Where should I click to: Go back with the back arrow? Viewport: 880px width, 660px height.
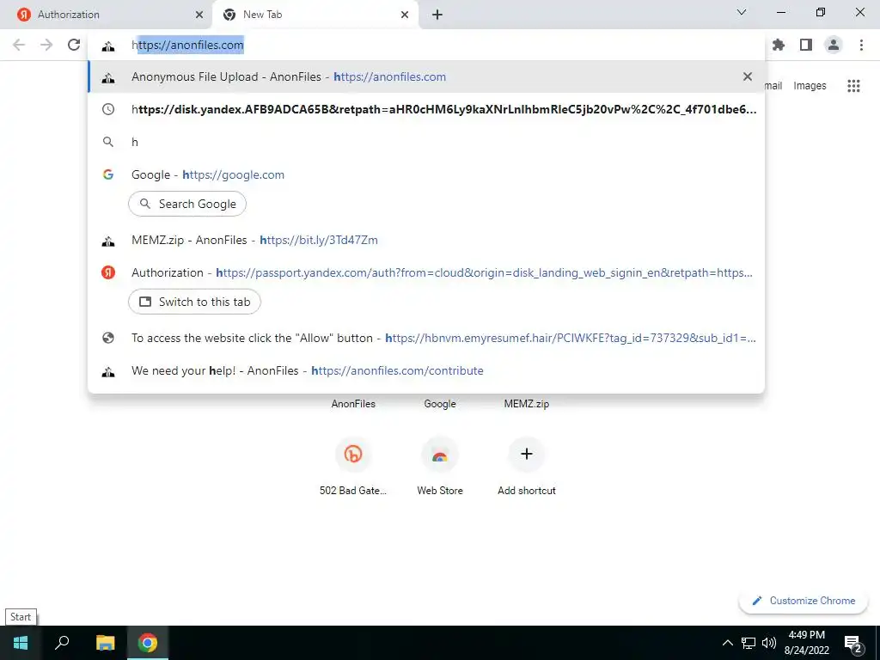[19, 45]
